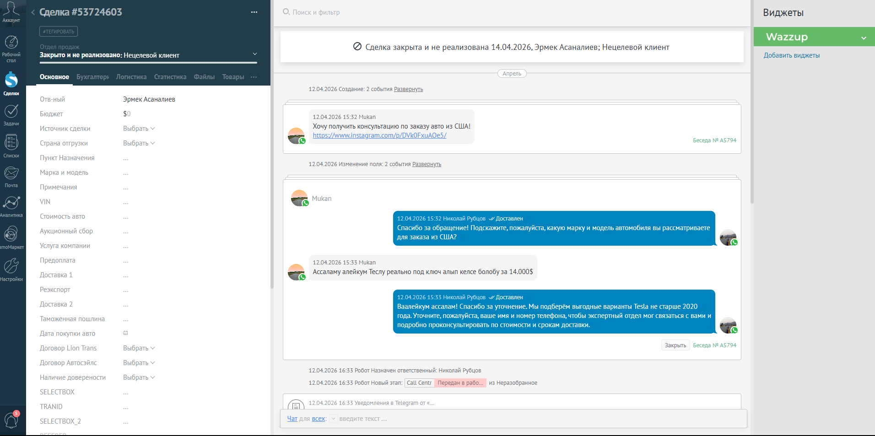Open the top Беседа № A5794 link
The image size is (875, 436).
coord(714,140)
